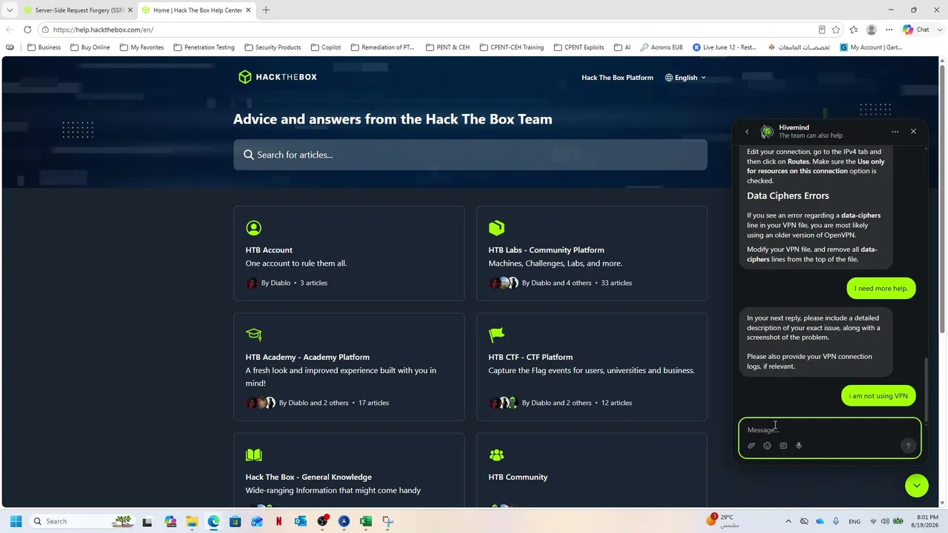This screenshot has height=533, width=948.
Task: Click the send message arrow button
Action: (908, 446)
